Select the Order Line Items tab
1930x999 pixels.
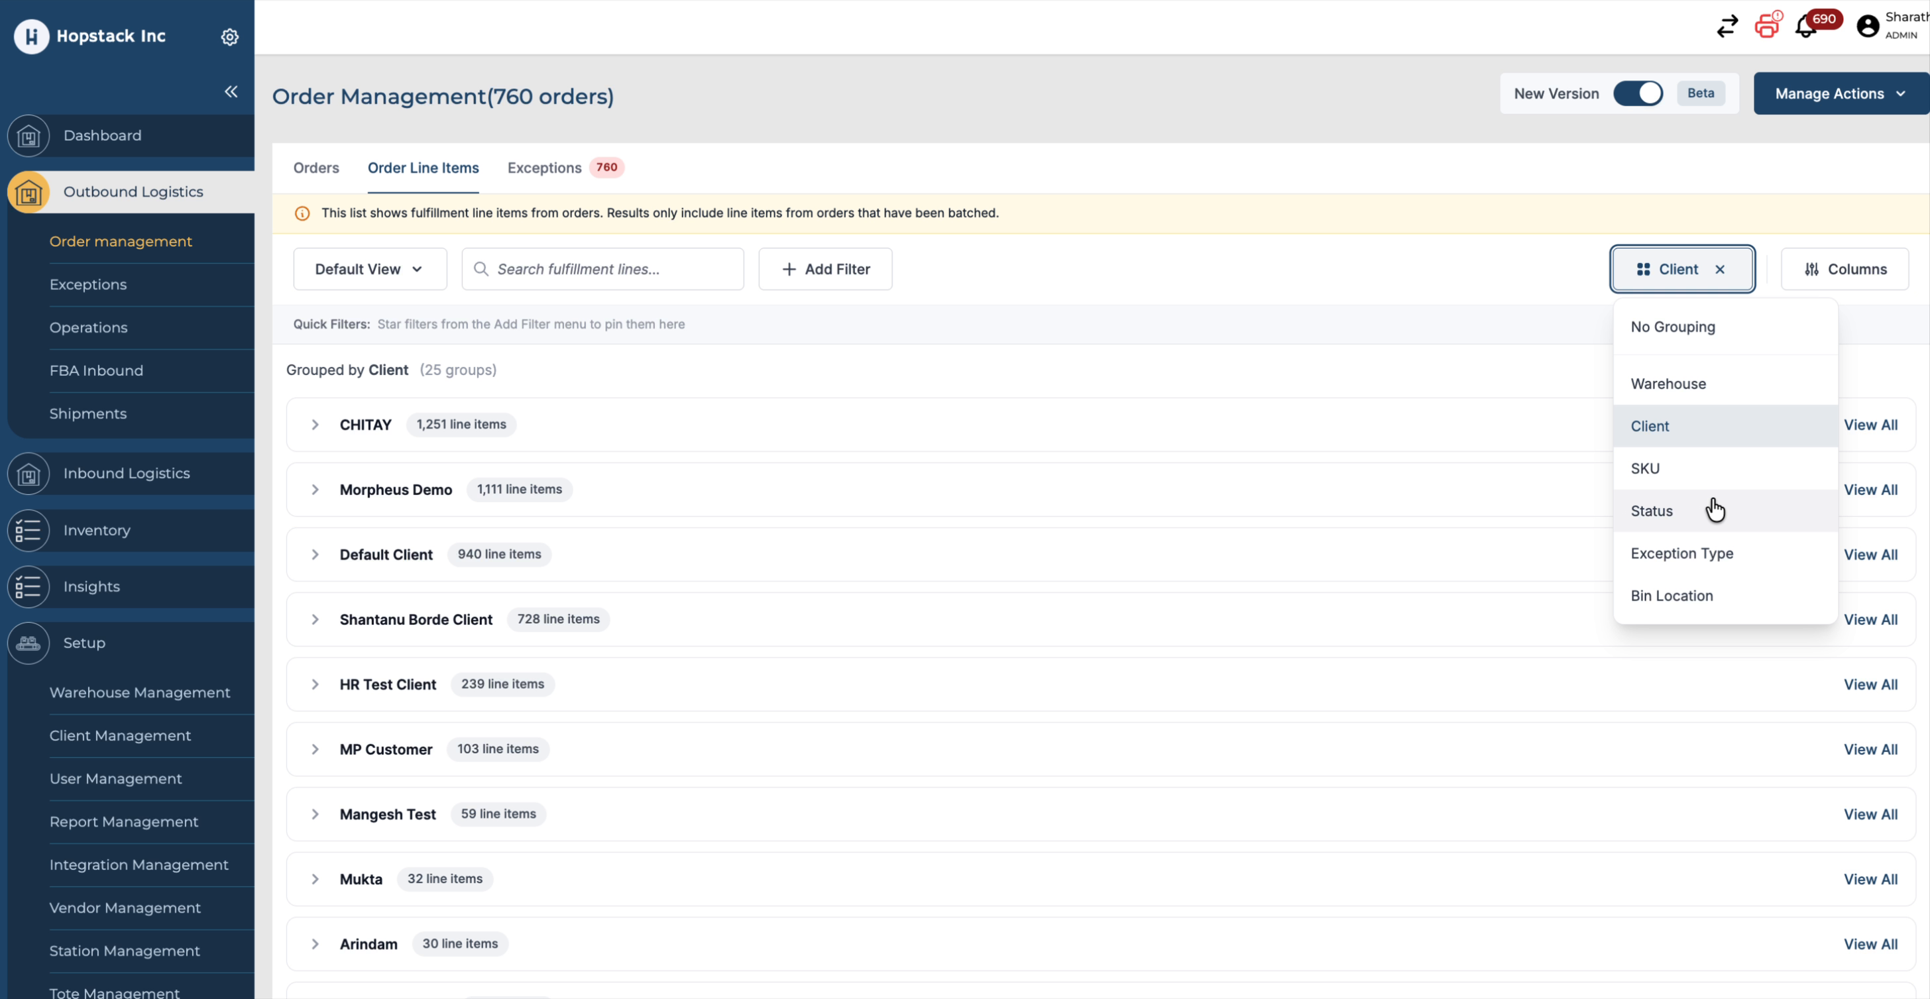click(x=424, y=168)
